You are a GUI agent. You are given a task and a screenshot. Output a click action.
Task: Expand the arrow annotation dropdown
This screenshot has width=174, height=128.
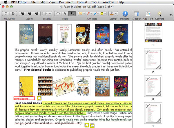(91, 14)
